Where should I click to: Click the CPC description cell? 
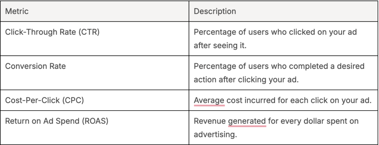[284, 100]
